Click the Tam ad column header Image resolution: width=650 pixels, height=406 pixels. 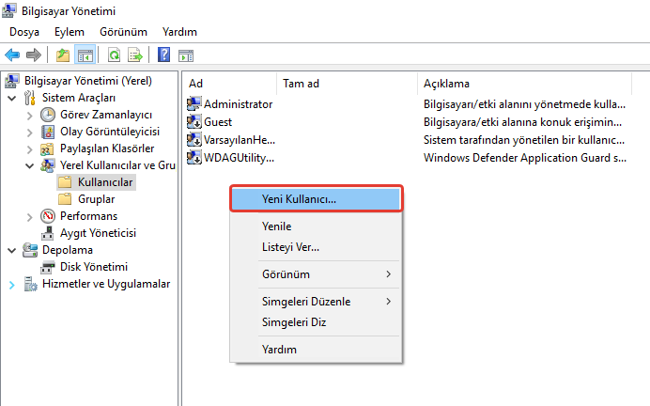[301, 84]
